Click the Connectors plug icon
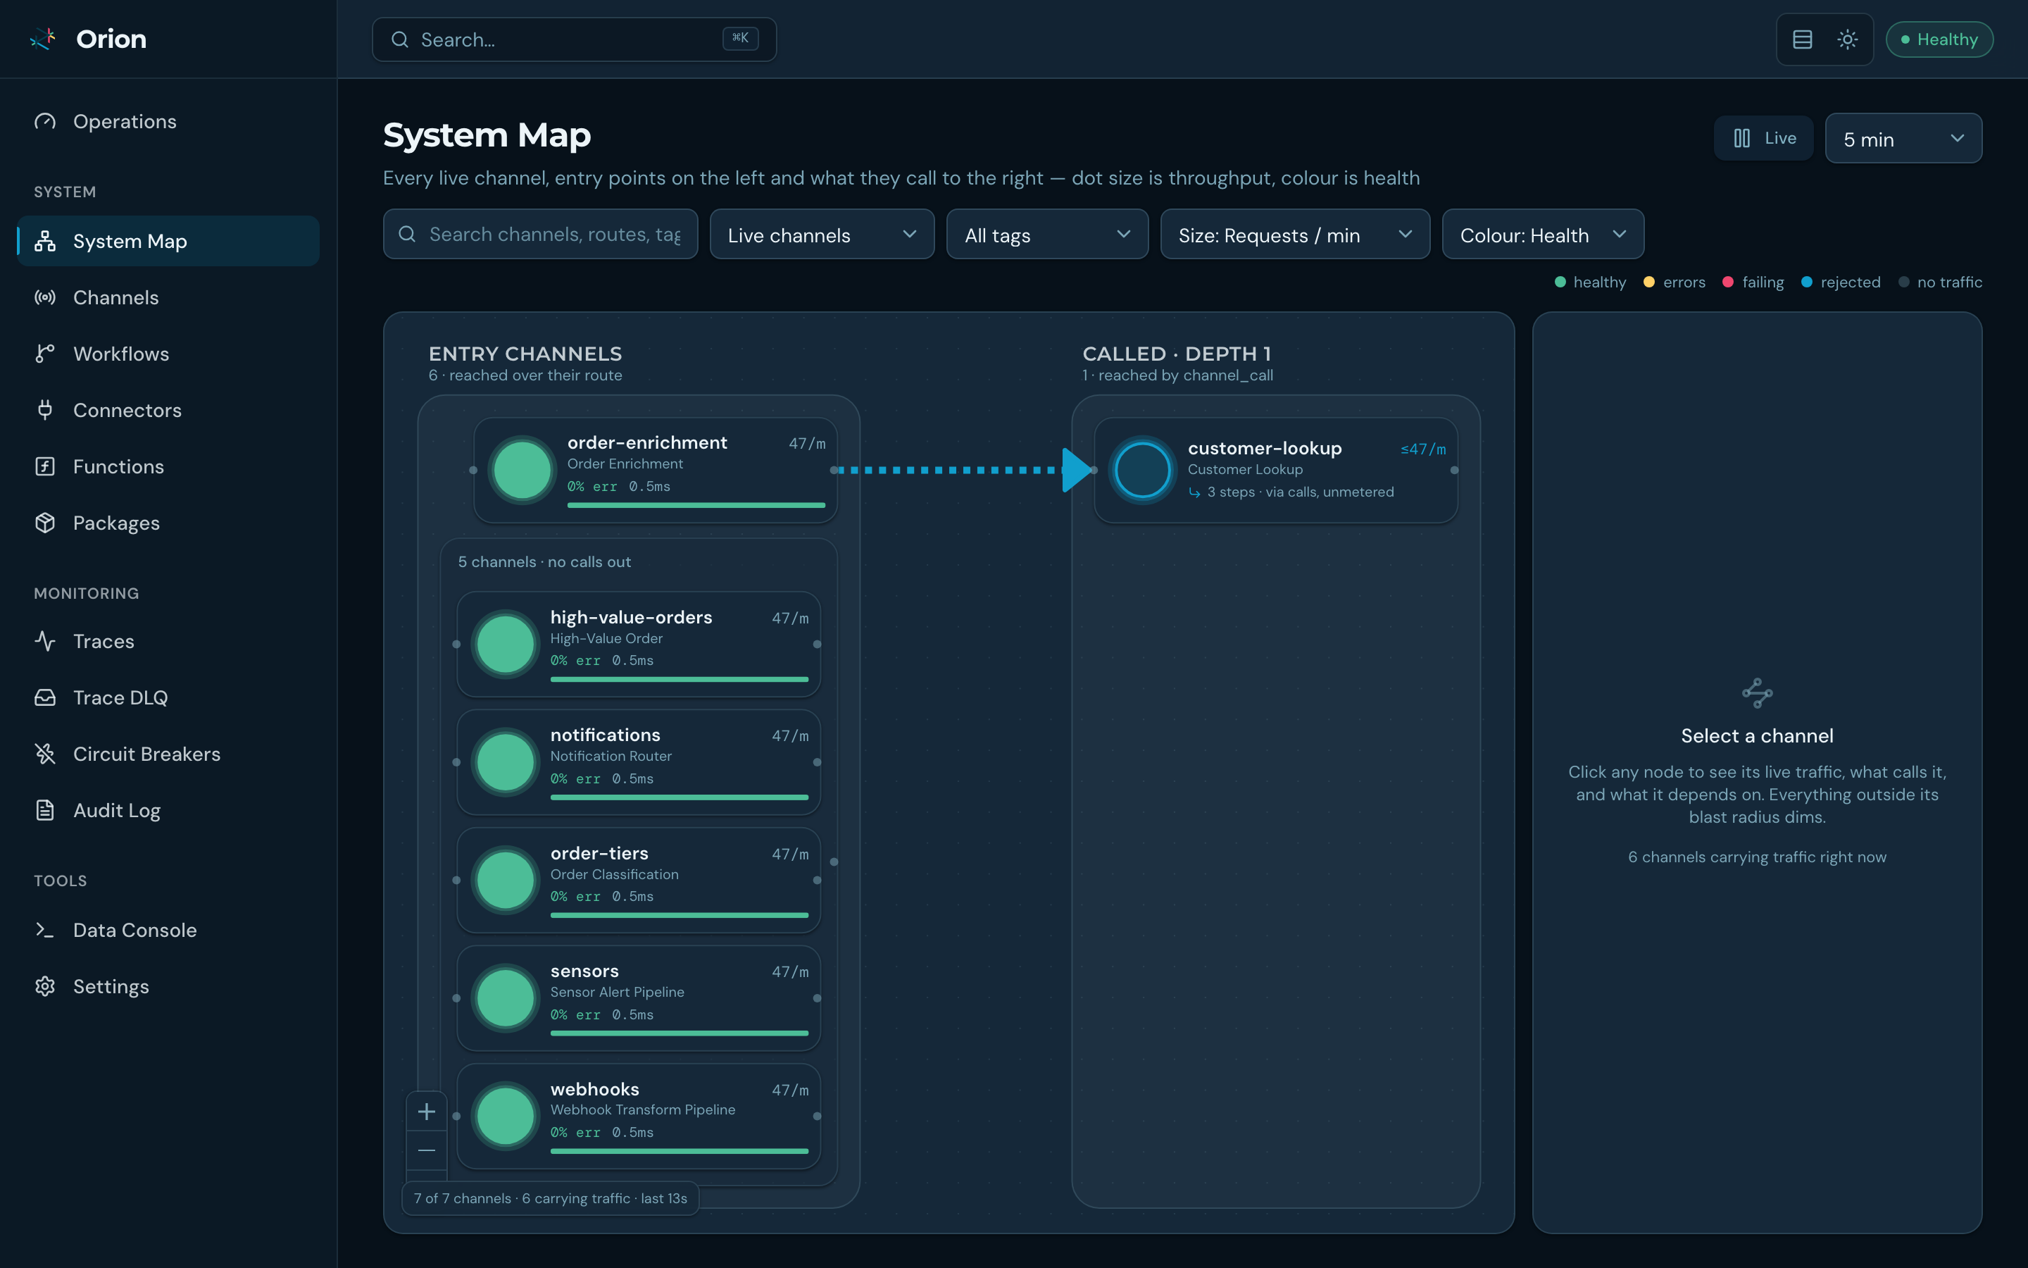 point(45,410)
